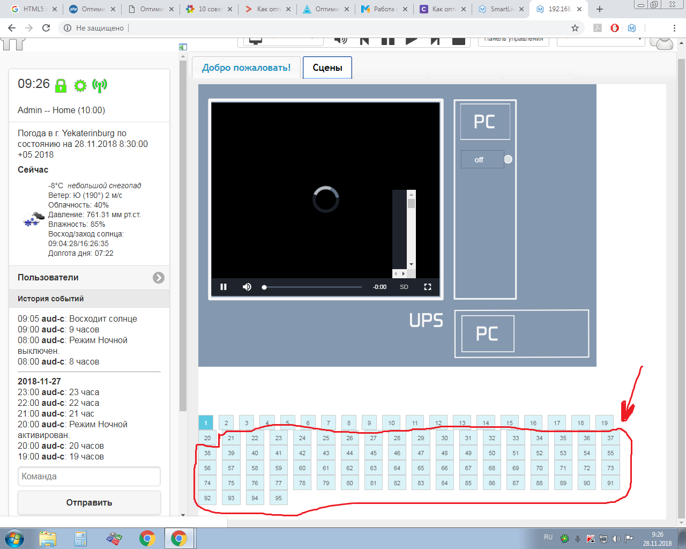This screenshot has width=686, height=549.
Task: Select scene page number 1
Action: [x=206, y=423]
